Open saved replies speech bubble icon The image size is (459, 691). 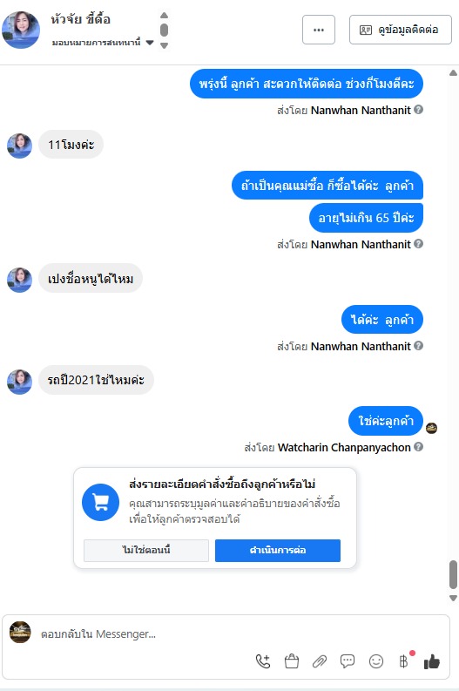click(x=348, y=661)
